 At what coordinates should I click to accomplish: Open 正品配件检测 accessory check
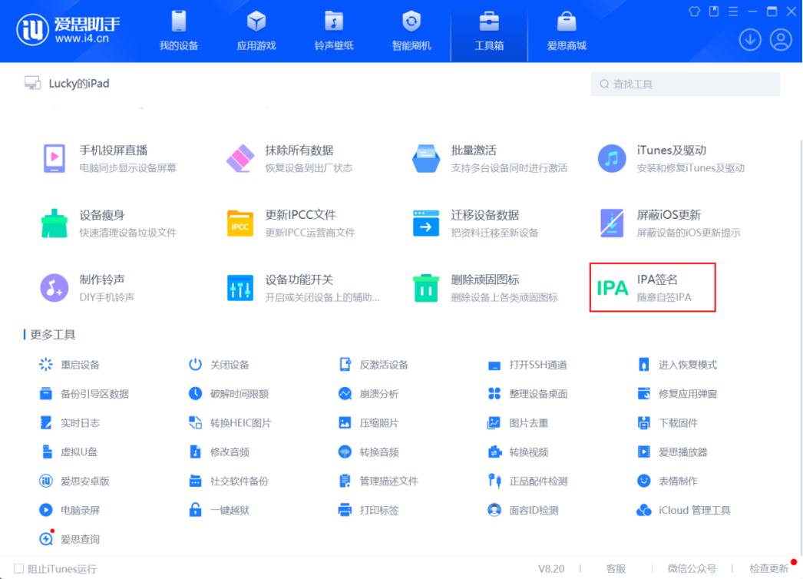[x=527, y=481]
